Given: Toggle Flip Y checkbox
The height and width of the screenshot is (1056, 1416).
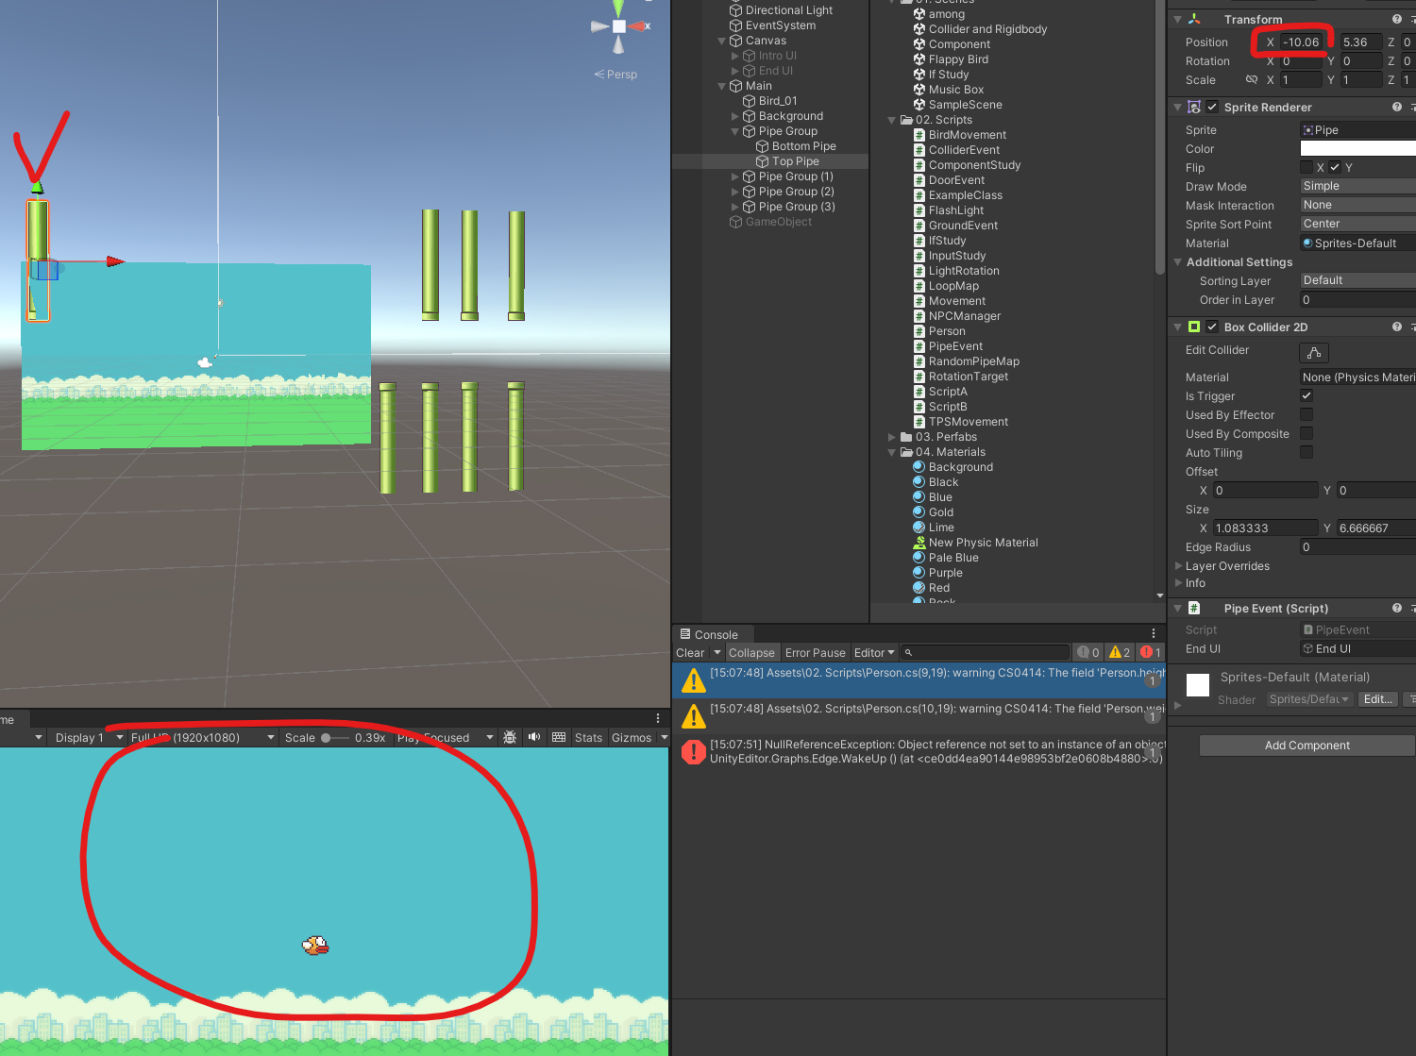Looking at the screenshot, I should click(x=1335, y=167).
